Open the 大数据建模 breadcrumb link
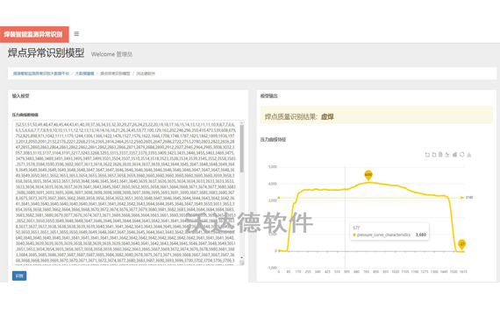 click(x=84, y=73)
